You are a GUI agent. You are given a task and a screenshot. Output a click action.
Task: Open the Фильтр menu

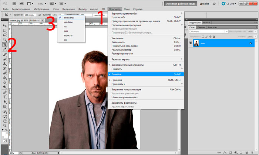83,9
